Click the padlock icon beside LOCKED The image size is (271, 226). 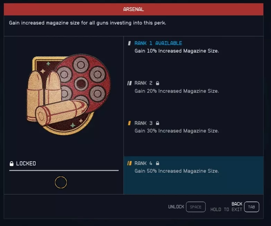[x=11, y=164]
